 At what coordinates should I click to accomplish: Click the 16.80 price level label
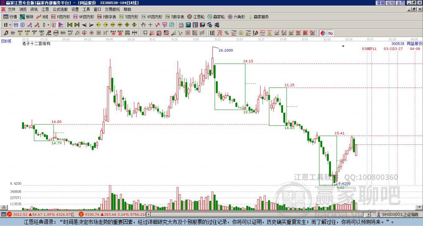(56, 122)
